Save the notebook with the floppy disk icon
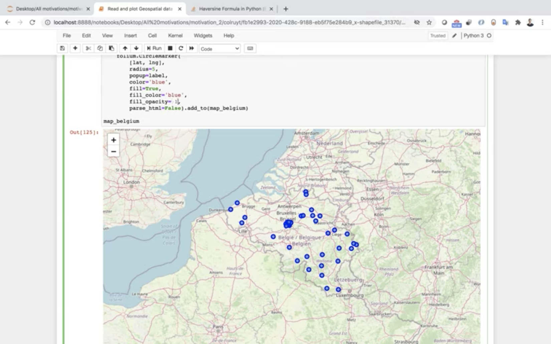 coord(62,48)
